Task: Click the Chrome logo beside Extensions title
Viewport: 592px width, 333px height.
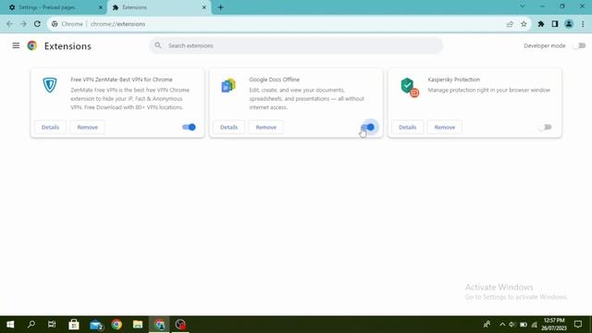Action: [x=32, y=45]
